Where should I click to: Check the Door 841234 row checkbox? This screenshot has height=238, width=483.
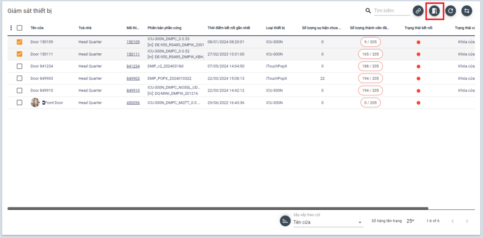19,66
